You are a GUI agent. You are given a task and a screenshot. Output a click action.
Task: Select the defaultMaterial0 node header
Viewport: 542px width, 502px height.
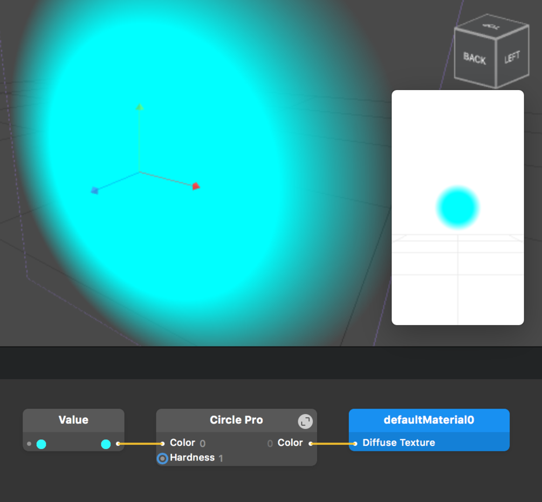point(429,419)
